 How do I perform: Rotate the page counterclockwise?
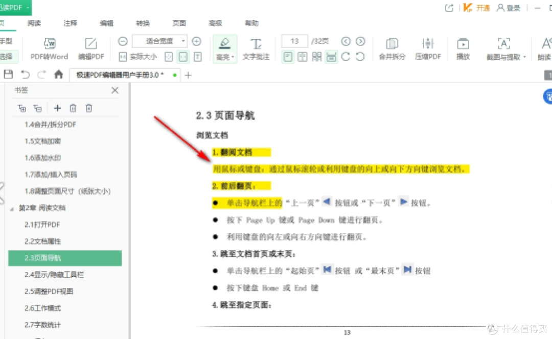click(360, 56)
